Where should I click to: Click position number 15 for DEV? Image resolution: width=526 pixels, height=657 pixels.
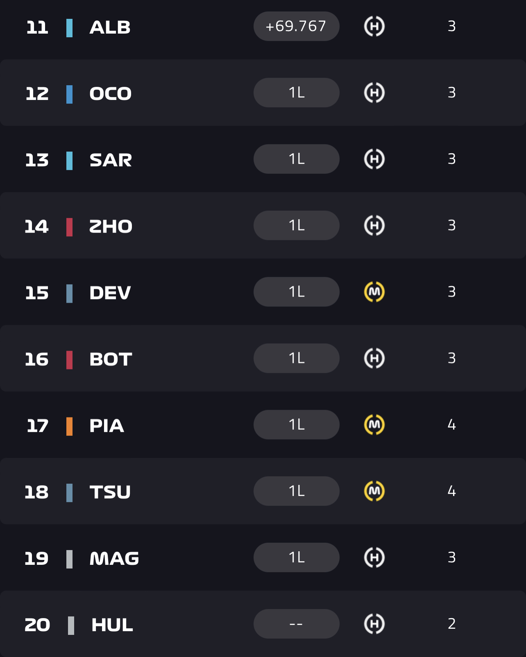point(37,293)
